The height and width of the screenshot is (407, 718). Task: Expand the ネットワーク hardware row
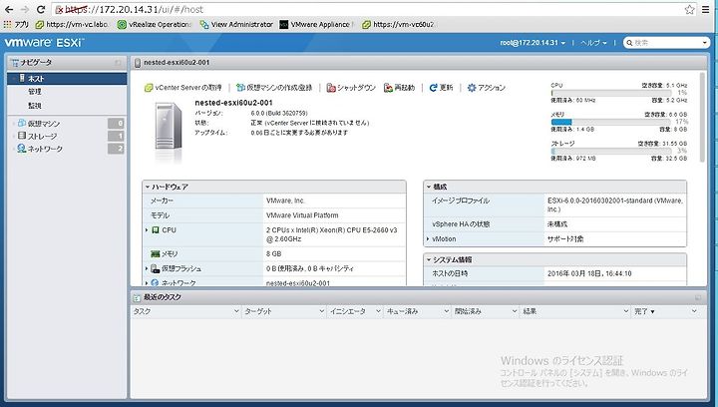click(147, 283)
